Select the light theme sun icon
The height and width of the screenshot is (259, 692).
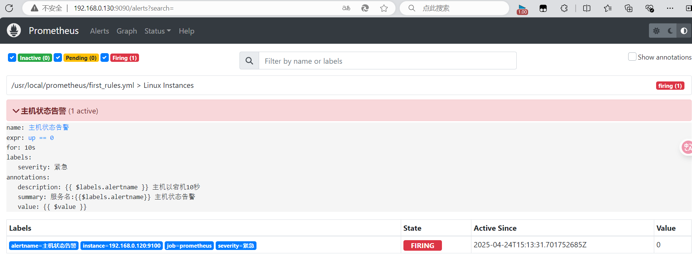[x=656, y=31]
